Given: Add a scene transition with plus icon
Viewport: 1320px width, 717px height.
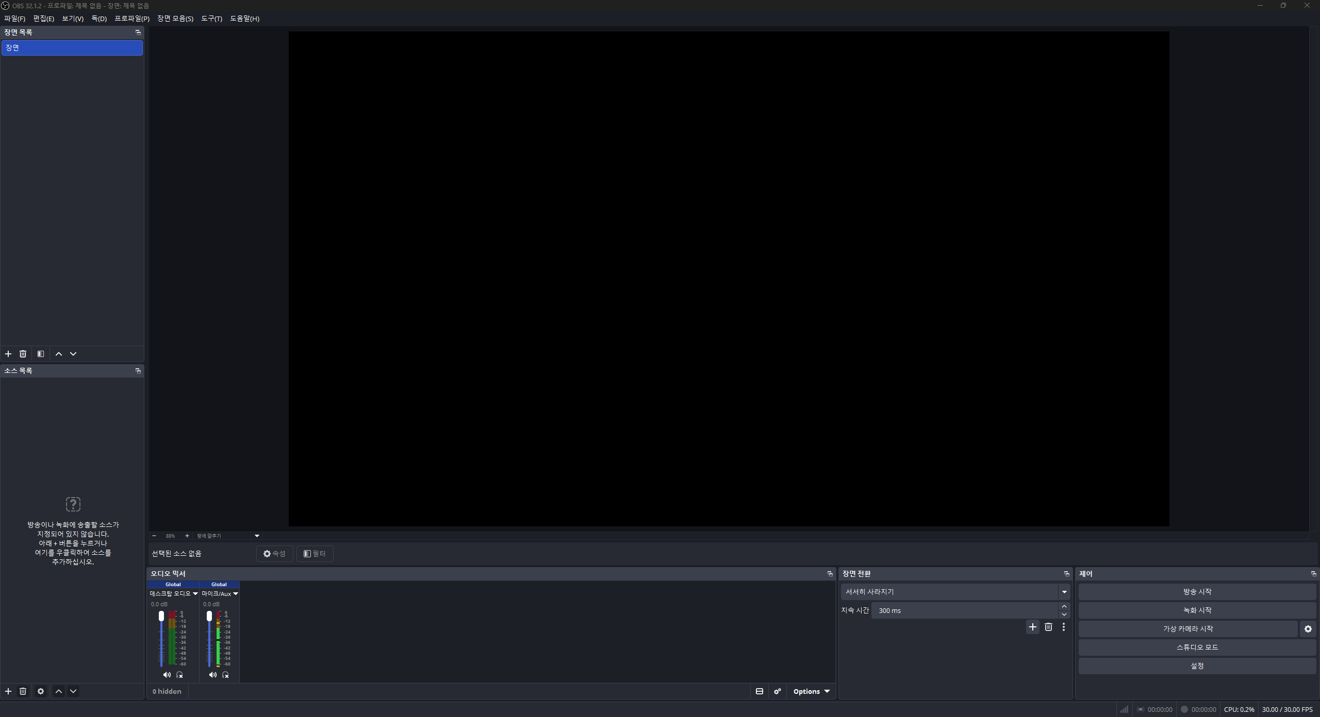Looking at the screenshot, I should pos(1033,627).
